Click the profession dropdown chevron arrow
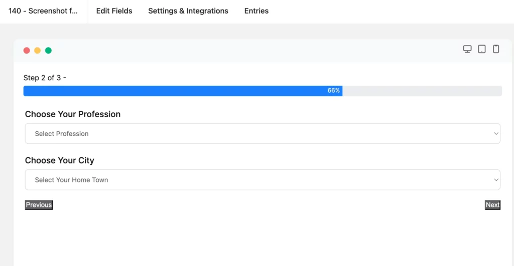 tap(496, 133)
